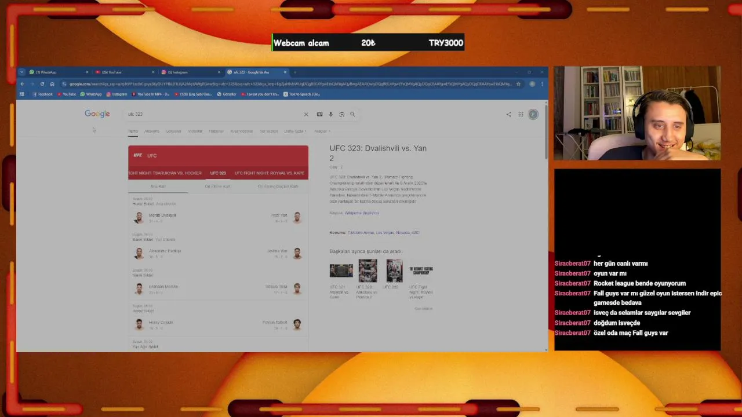Open Facebook bookmark
Image resolution: width=742 pixels, height=417 pixels.
point(42,94)
